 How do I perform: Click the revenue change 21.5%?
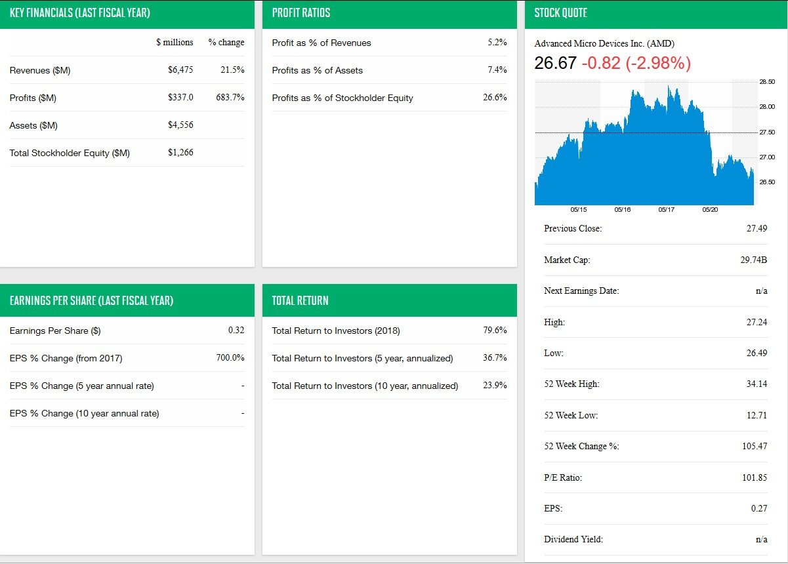233,70
